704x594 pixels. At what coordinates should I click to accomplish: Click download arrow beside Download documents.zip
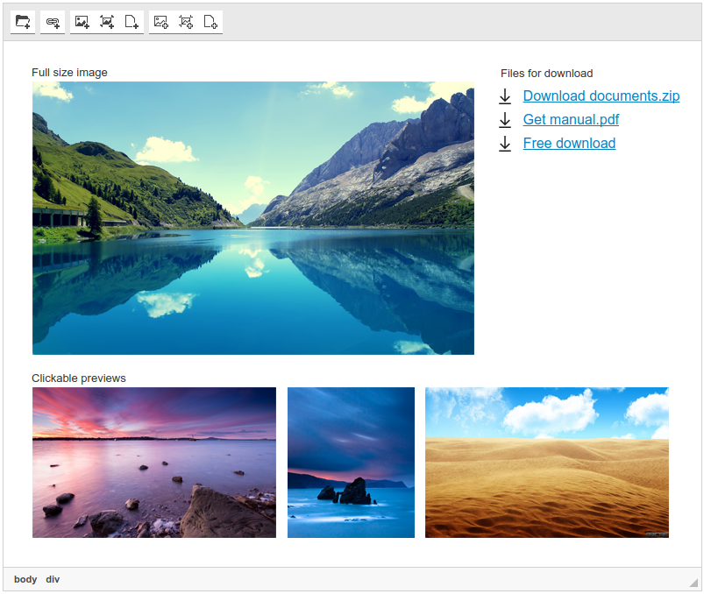pos(505,96)
